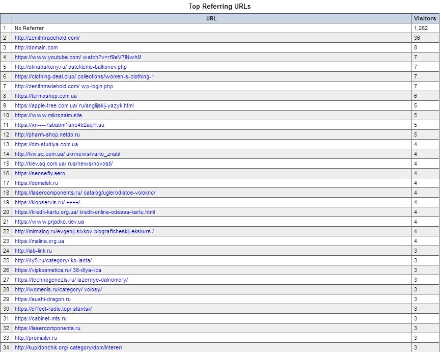Image resolution: width=441 pixels, height=352 pixels.
Task: Open the https://sushi-dragon.ru link
Action: tap(43, 299)
